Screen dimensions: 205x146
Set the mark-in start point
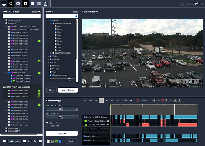pyautogui.click(x=153, y=101)
